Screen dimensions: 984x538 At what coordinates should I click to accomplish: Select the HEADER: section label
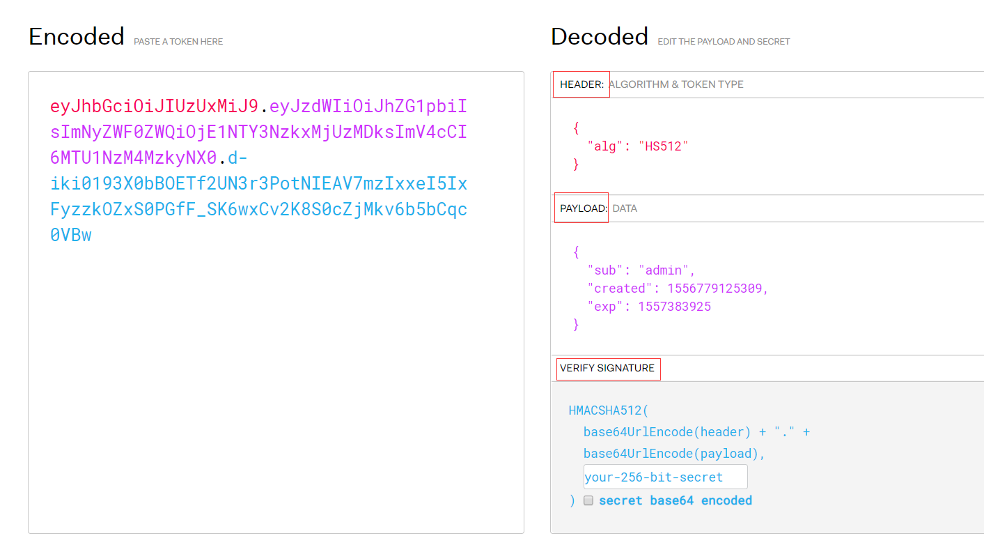581,84
